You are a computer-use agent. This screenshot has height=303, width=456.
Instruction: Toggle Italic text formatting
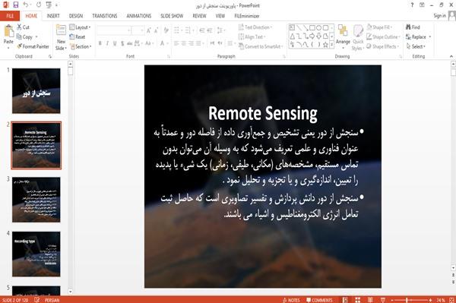click(x=107, y=43)
